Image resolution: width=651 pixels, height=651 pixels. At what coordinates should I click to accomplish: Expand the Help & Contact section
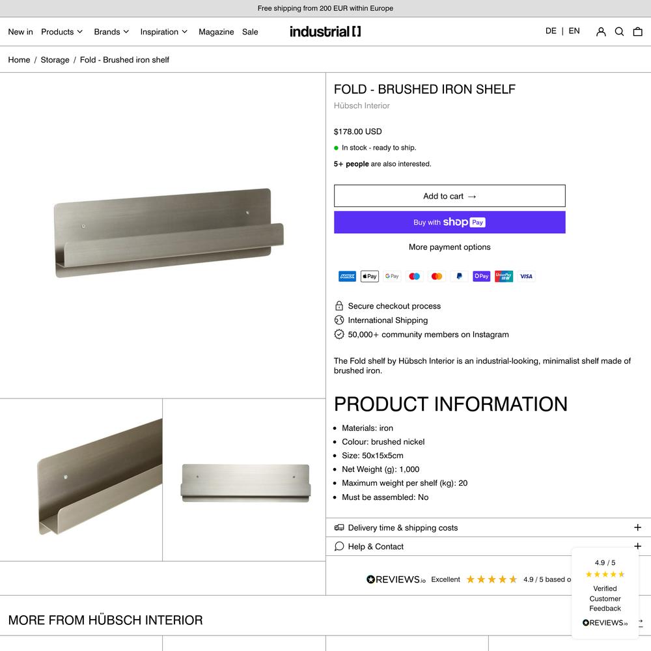click(x=488, y=546)
